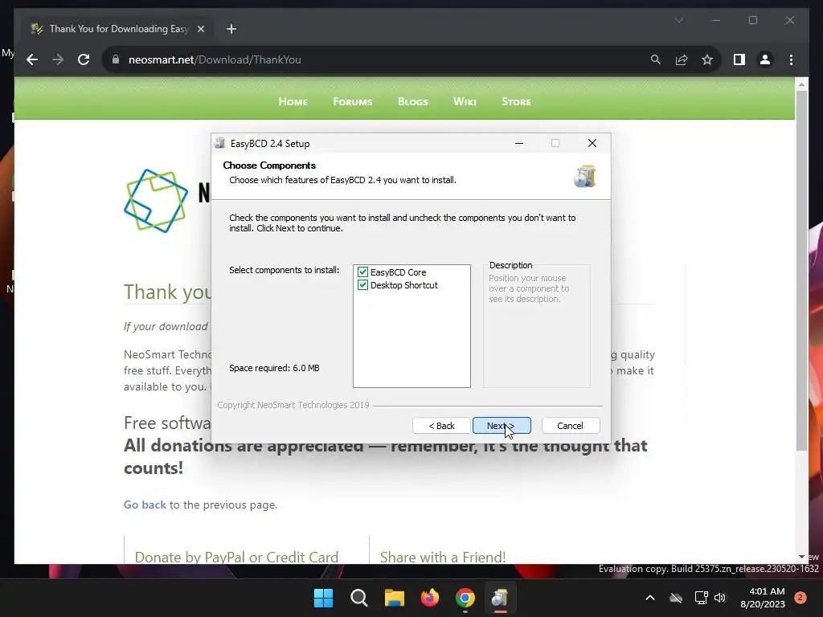Click the 'Share with a Friend!' heading
823x617 pixels.
point(443,557)
